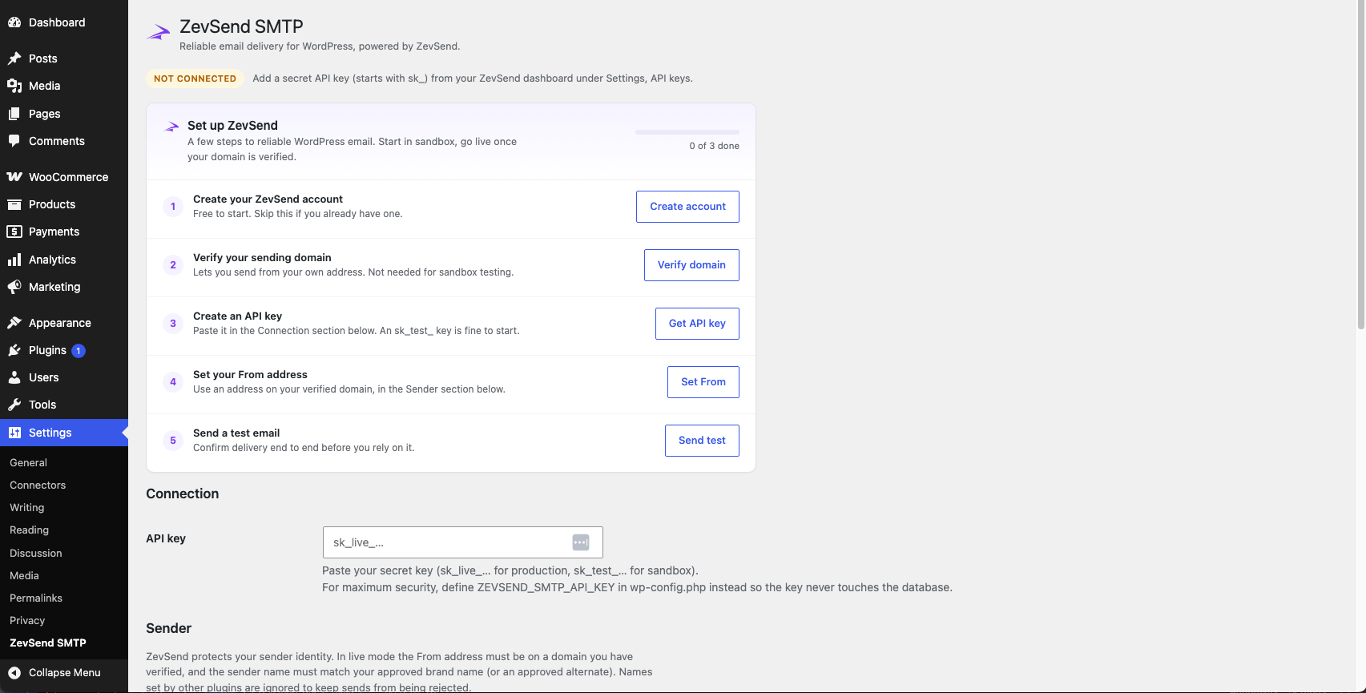Select the Settings menu item

point(64,433)
